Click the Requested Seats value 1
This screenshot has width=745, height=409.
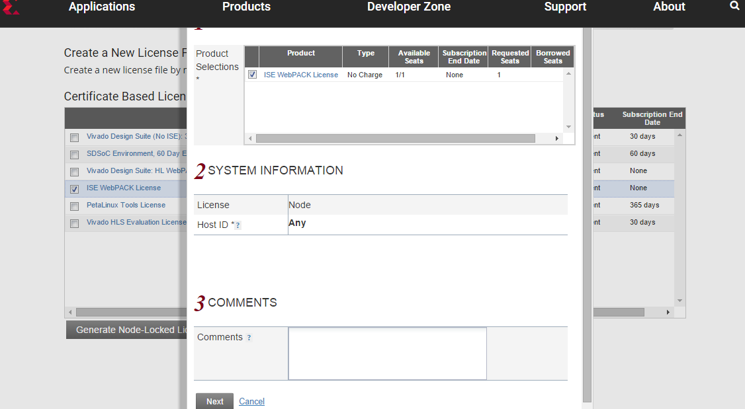[499, 75]
